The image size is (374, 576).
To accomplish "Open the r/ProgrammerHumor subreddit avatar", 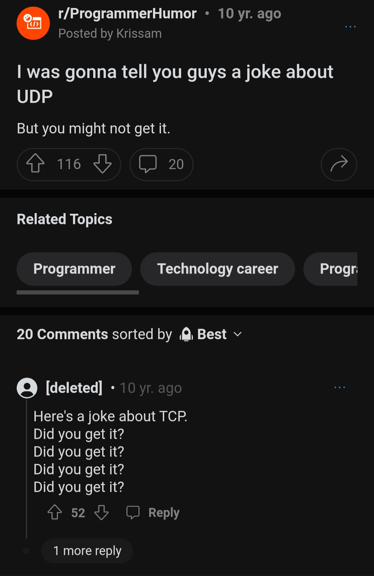I will (x=33, y=23).
